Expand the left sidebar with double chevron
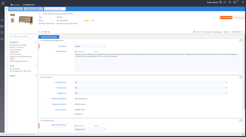This screenshot has height=137, width=246. pyautogui.click(x=6, y=9)
